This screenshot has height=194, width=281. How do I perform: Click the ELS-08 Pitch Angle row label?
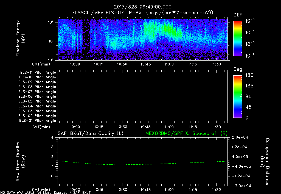37,87
